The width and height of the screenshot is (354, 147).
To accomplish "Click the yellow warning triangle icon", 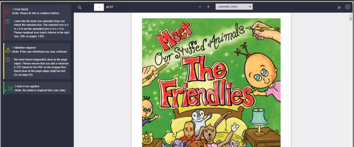I will (8, 50).
